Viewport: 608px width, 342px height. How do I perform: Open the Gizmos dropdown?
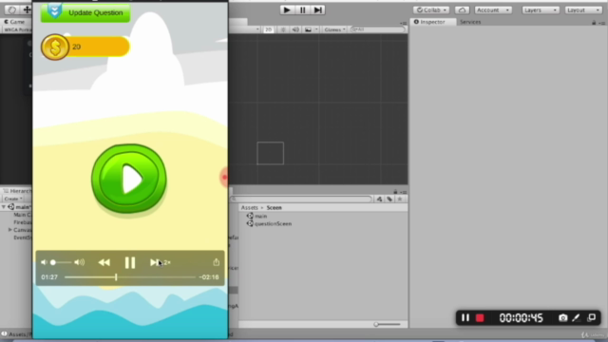pos(335,29)
